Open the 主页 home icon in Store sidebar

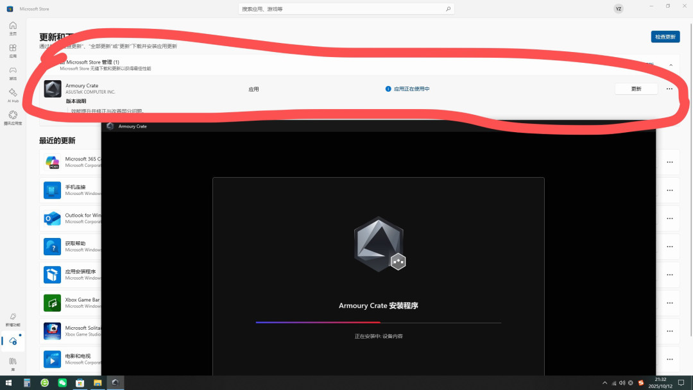(13, 28)
